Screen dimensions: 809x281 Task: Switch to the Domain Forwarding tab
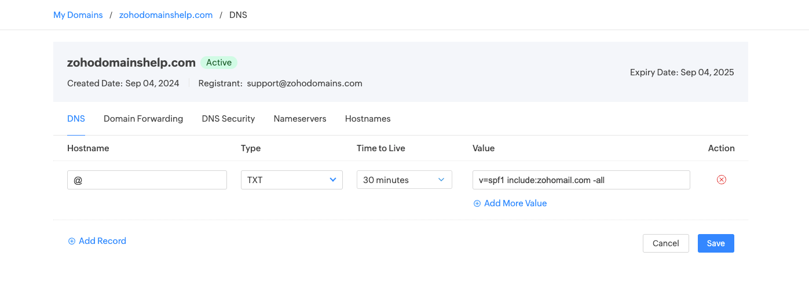click(x=143, y=119)
